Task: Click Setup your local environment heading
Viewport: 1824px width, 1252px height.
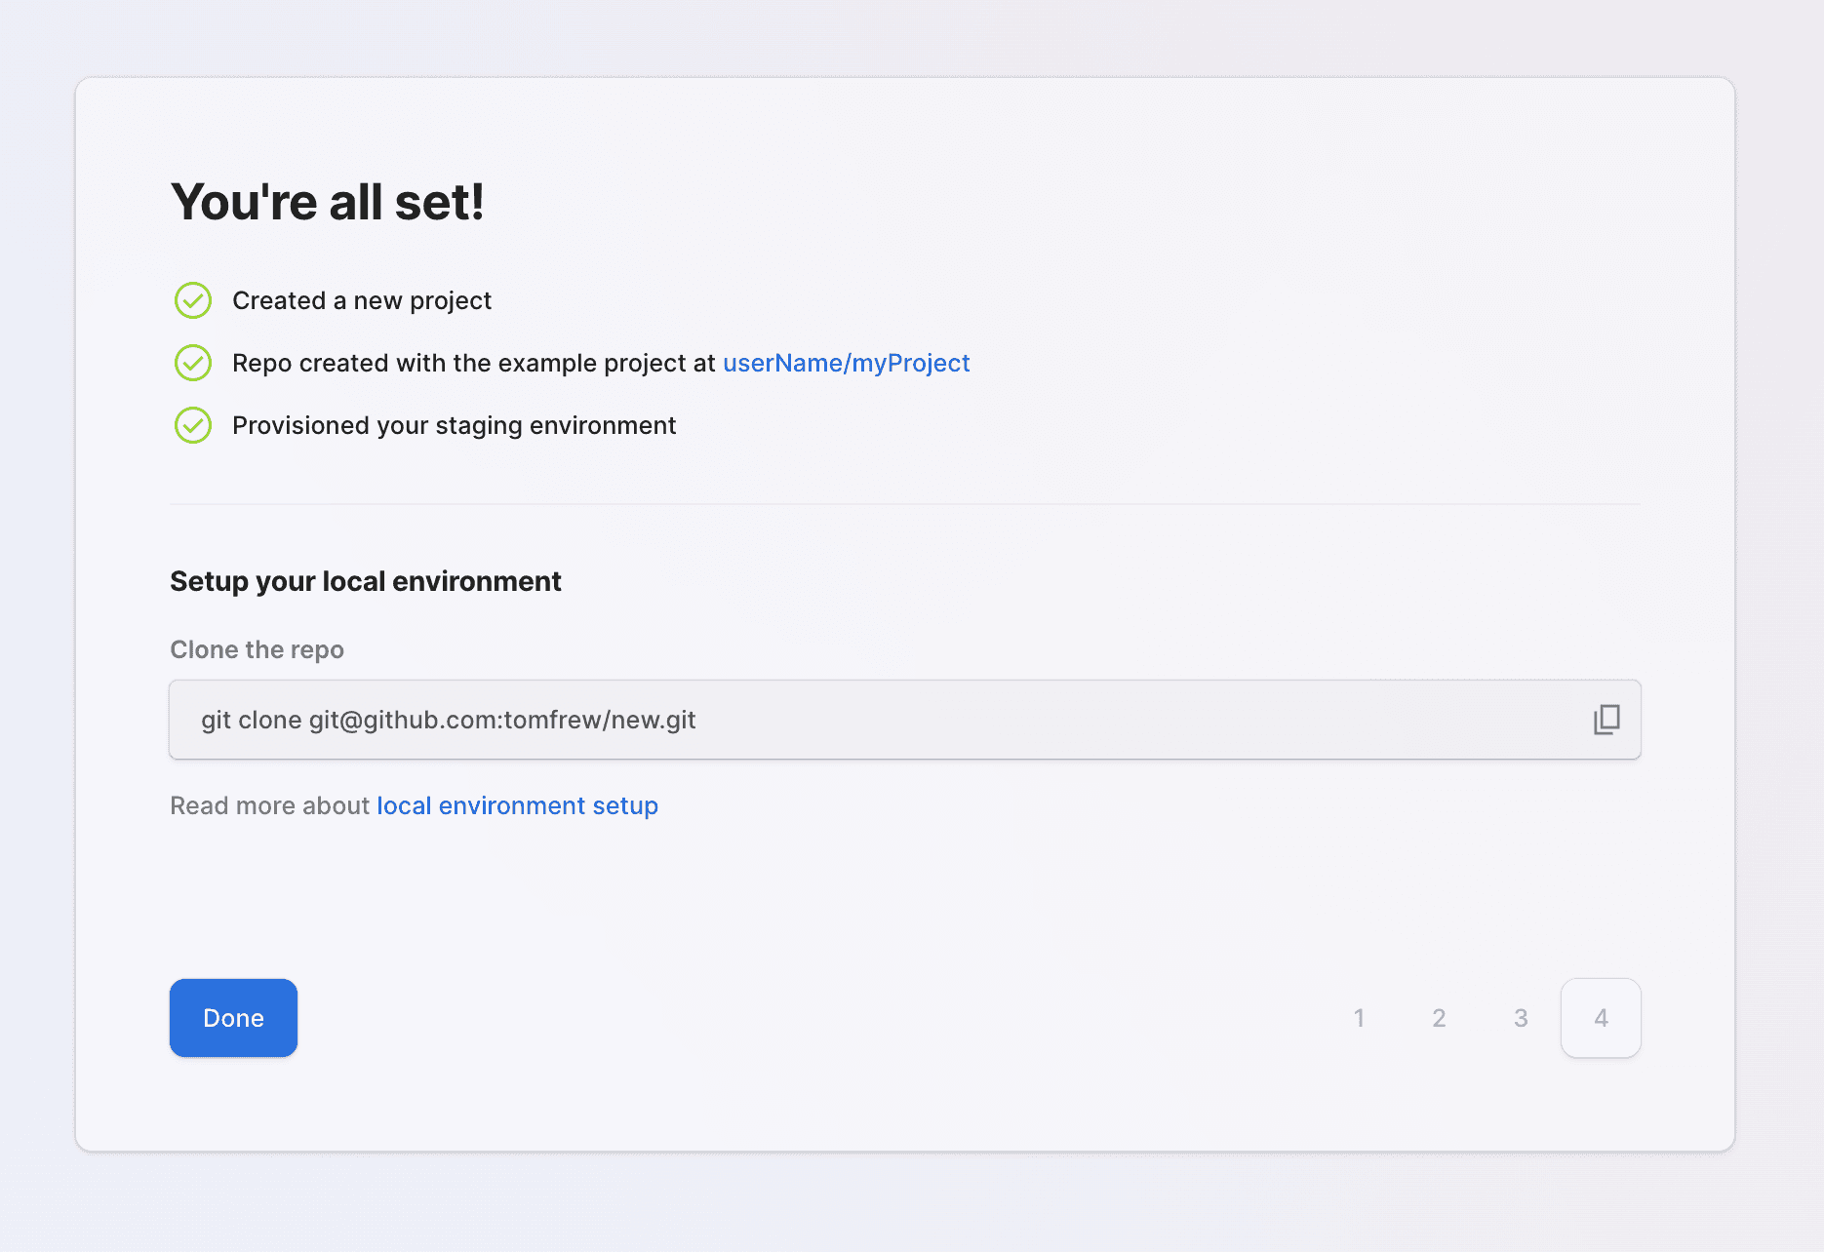Action: pyautogui.click(x=366, y=581)
